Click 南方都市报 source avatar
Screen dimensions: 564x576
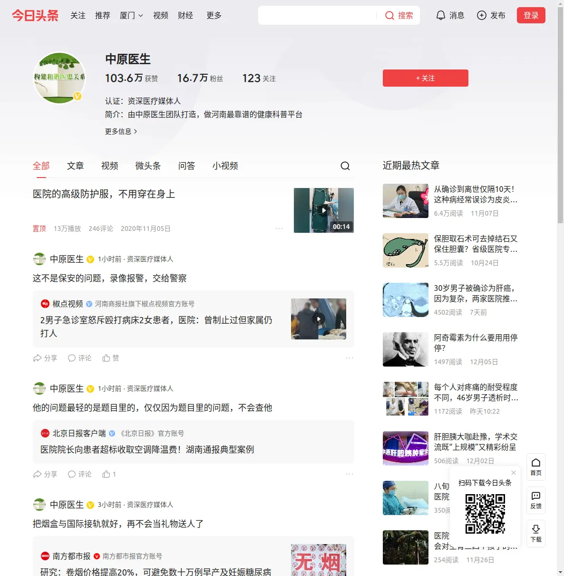click(45, 556)
